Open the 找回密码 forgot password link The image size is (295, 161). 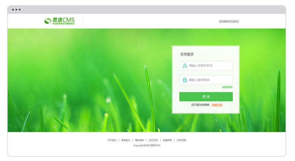227,87
